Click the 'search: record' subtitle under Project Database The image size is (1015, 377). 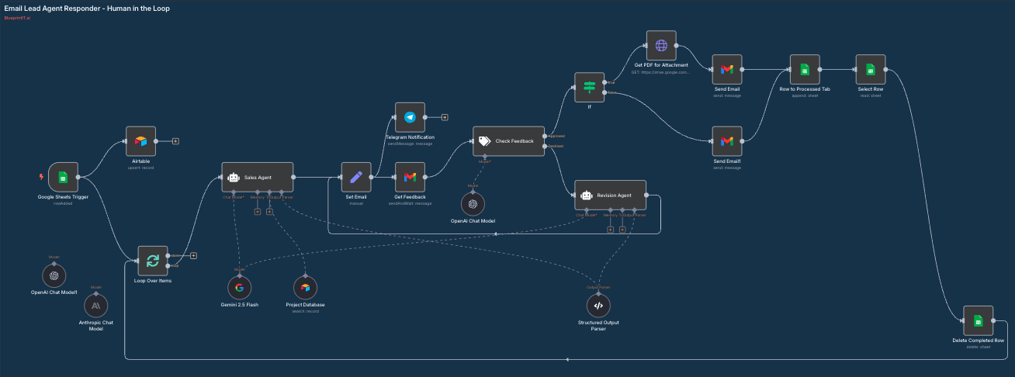[305, 311]
